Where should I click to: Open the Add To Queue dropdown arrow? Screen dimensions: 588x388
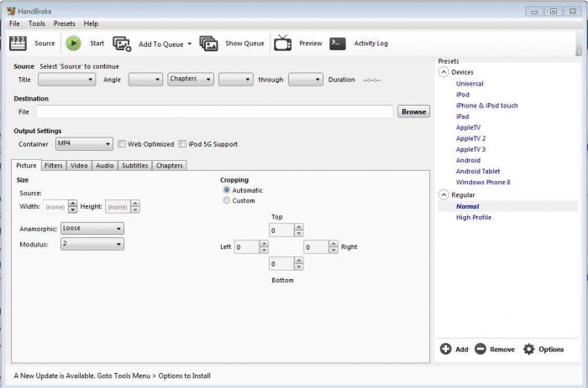pos(189,44)
